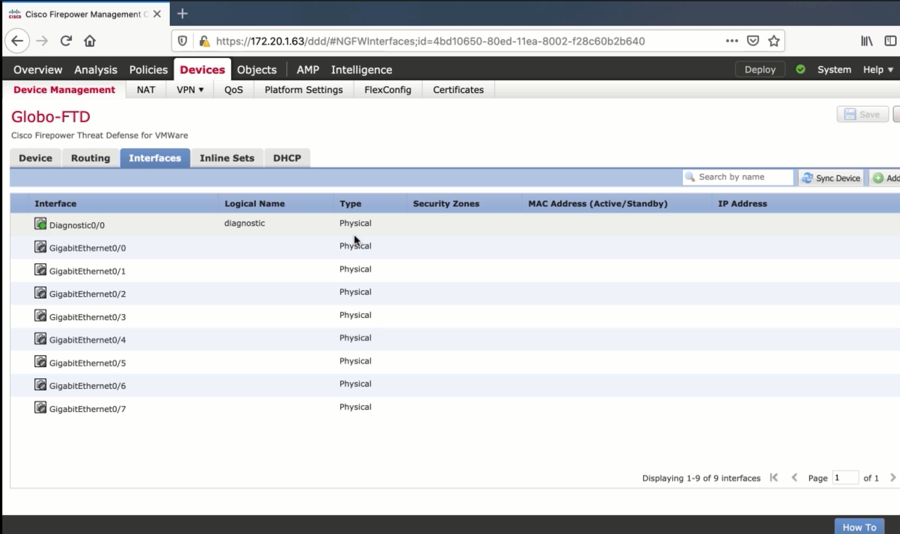Open the System menu

click(x=834, y=70)
